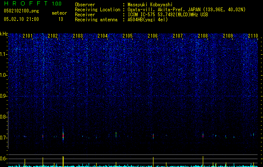Click the 2108 time marker
Image resolution: width=263 pixels, height=167 pixels.
coord(203,36)
